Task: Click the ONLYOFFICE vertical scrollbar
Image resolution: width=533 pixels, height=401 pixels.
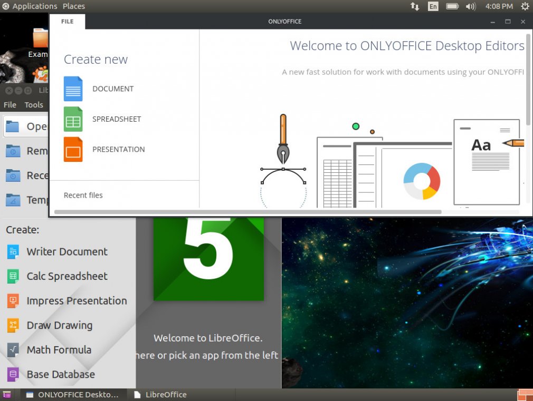Action: (529, 79)
